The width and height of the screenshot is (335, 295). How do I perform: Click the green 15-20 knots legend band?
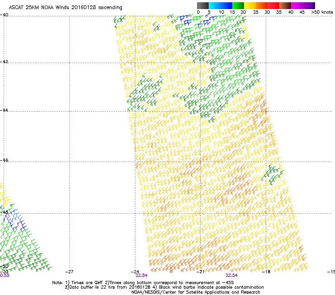(238, 5)
